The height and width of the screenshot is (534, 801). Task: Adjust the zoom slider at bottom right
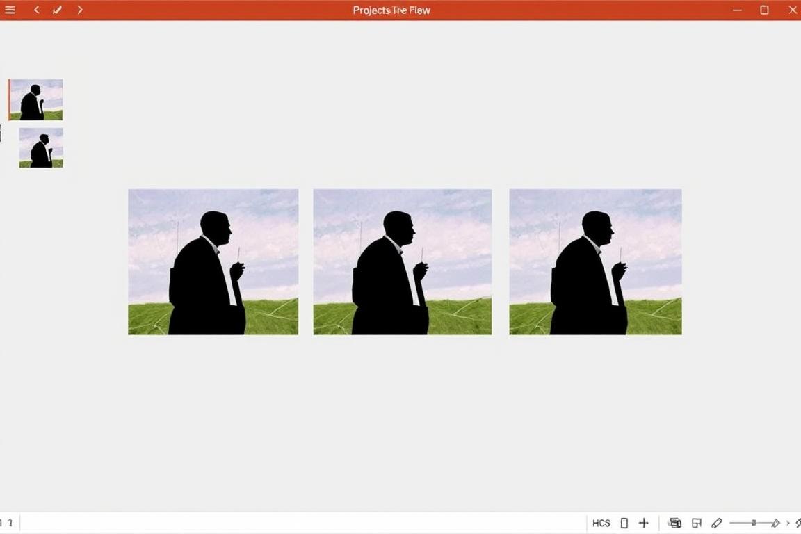point(754,522)
